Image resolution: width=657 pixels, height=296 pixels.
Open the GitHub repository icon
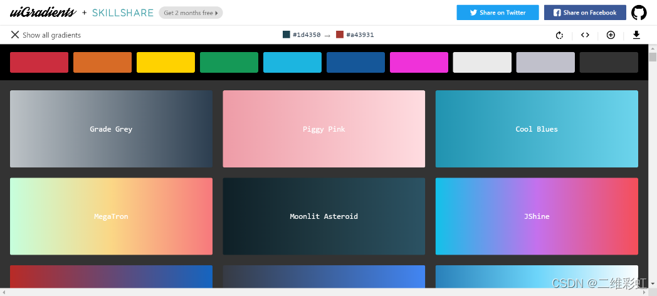639,13
